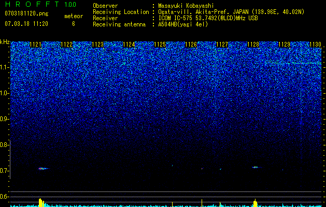The width and height of the screenshot is (326, 207).
Task: Click the HROFFT 1.0.0 title text
Action: pyautogui.click(x=40, y=4)
